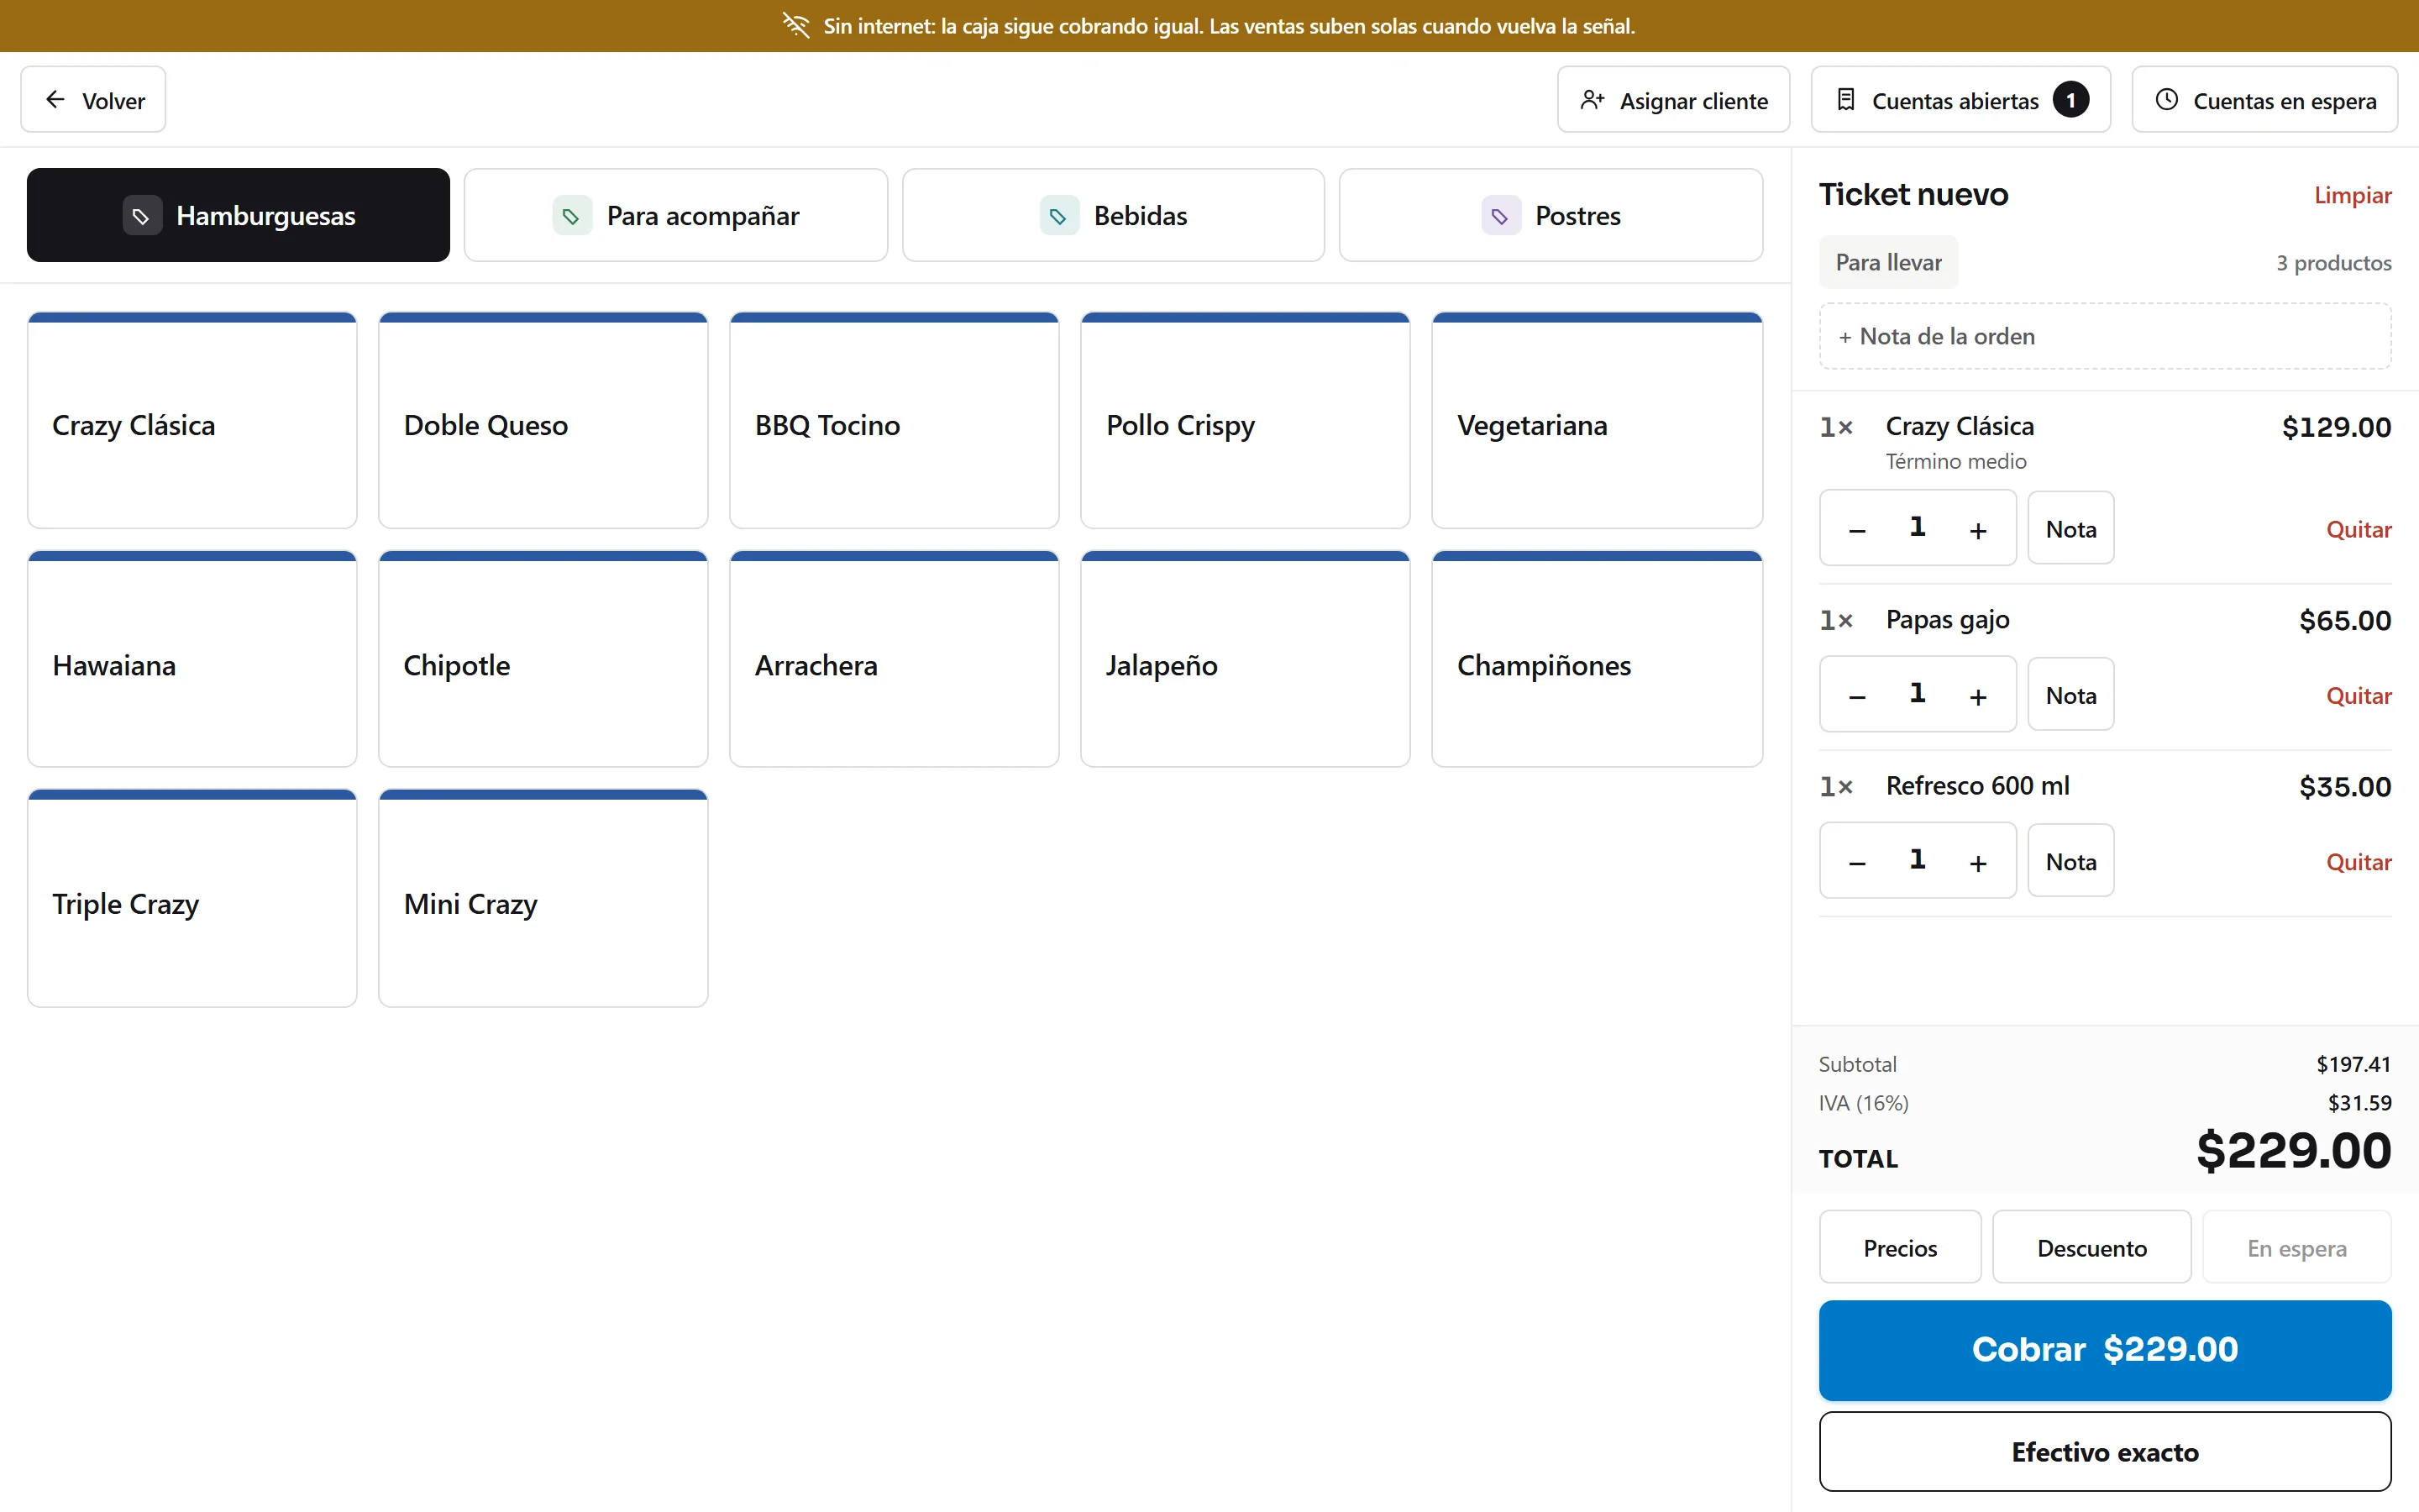The image size is (2419, 1512).
Task: Add a Nota to Papas gajo
Action: click(x=2070, y=694)
